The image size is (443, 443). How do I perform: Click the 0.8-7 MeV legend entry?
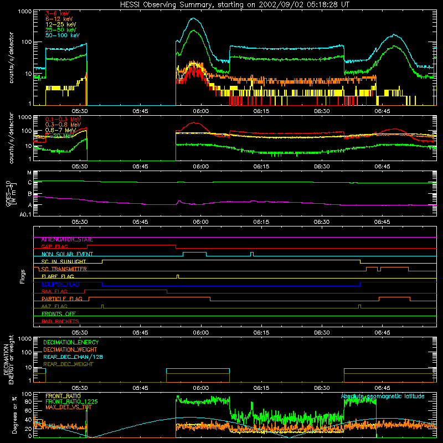pos(60,130)
